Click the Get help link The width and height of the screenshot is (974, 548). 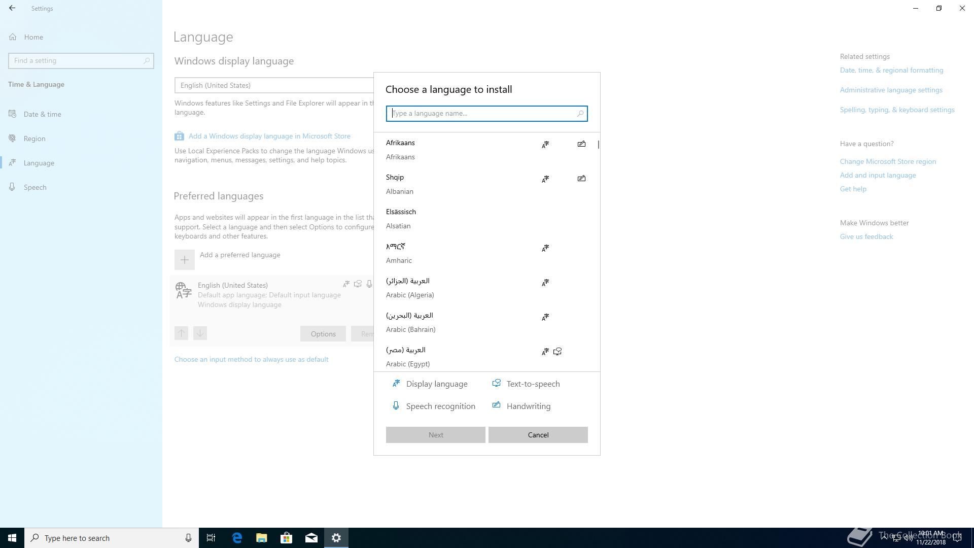coord(853,189)
